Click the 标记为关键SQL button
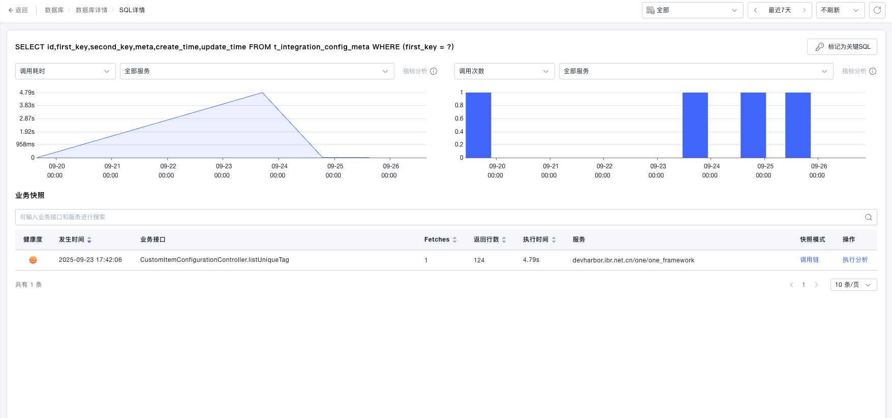 click(842, 47)
